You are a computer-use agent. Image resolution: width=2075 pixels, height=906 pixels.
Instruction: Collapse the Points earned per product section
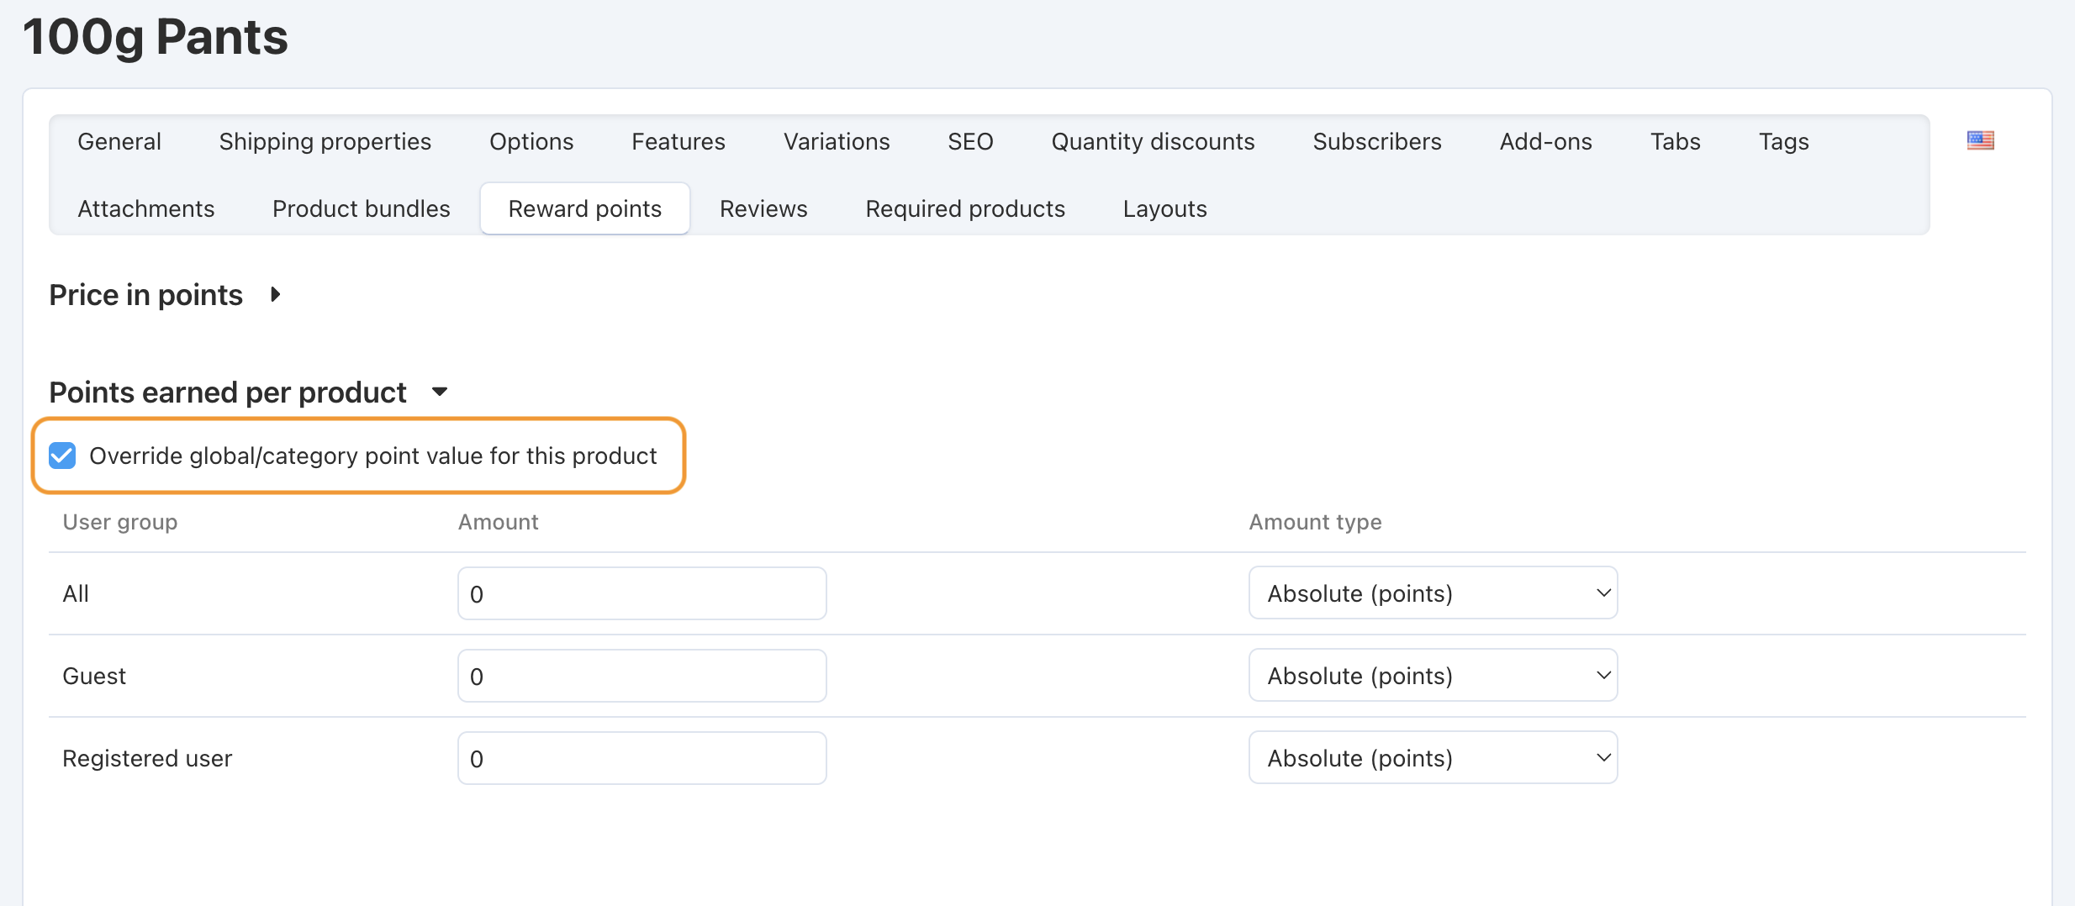pos(439,392)
